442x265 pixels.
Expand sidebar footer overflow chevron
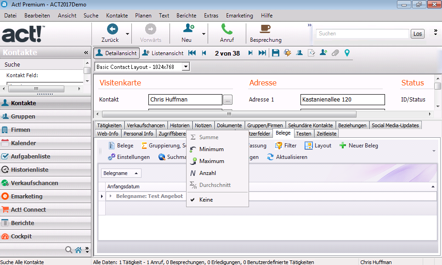point(87,249)
